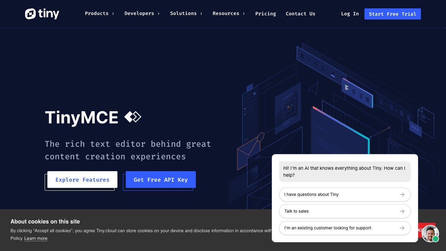Select 'I have questions about Tiny' chat option

[345, 195]
